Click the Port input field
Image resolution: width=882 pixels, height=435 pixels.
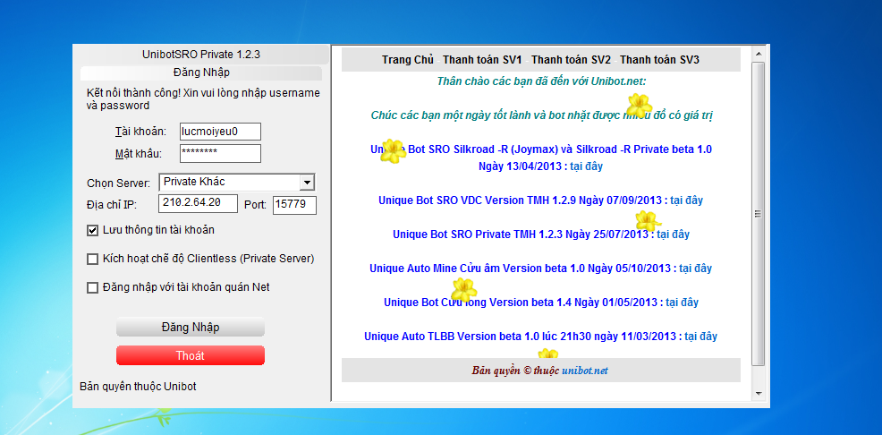[295, 205]
